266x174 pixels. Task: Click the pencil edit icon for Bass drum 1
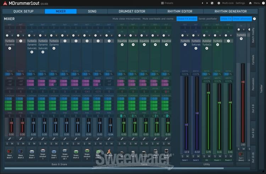pos(10,139)
